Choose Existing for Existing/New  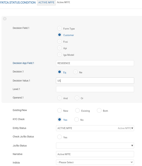pyautogui.click(x=77, y=110)
